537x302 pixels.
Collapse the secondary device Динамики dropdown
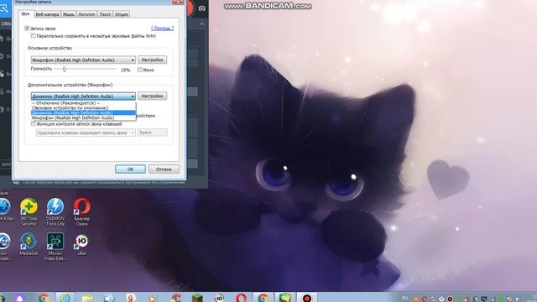coord(83,96)
